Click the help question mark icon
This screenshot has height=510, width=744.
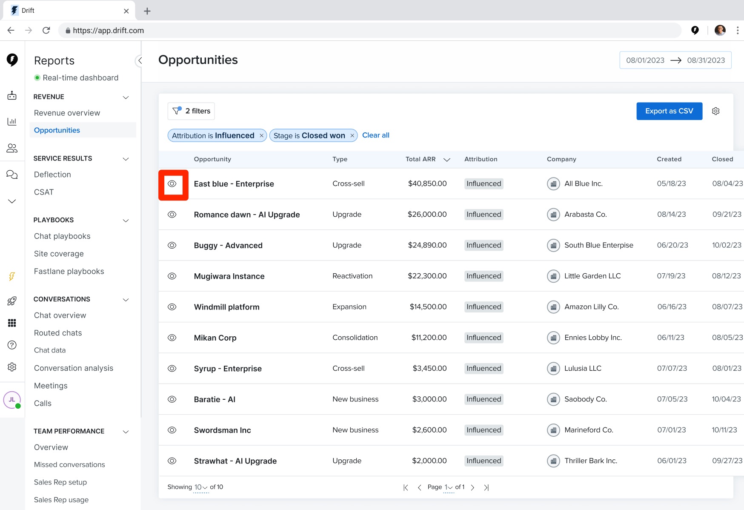point(12,345)
